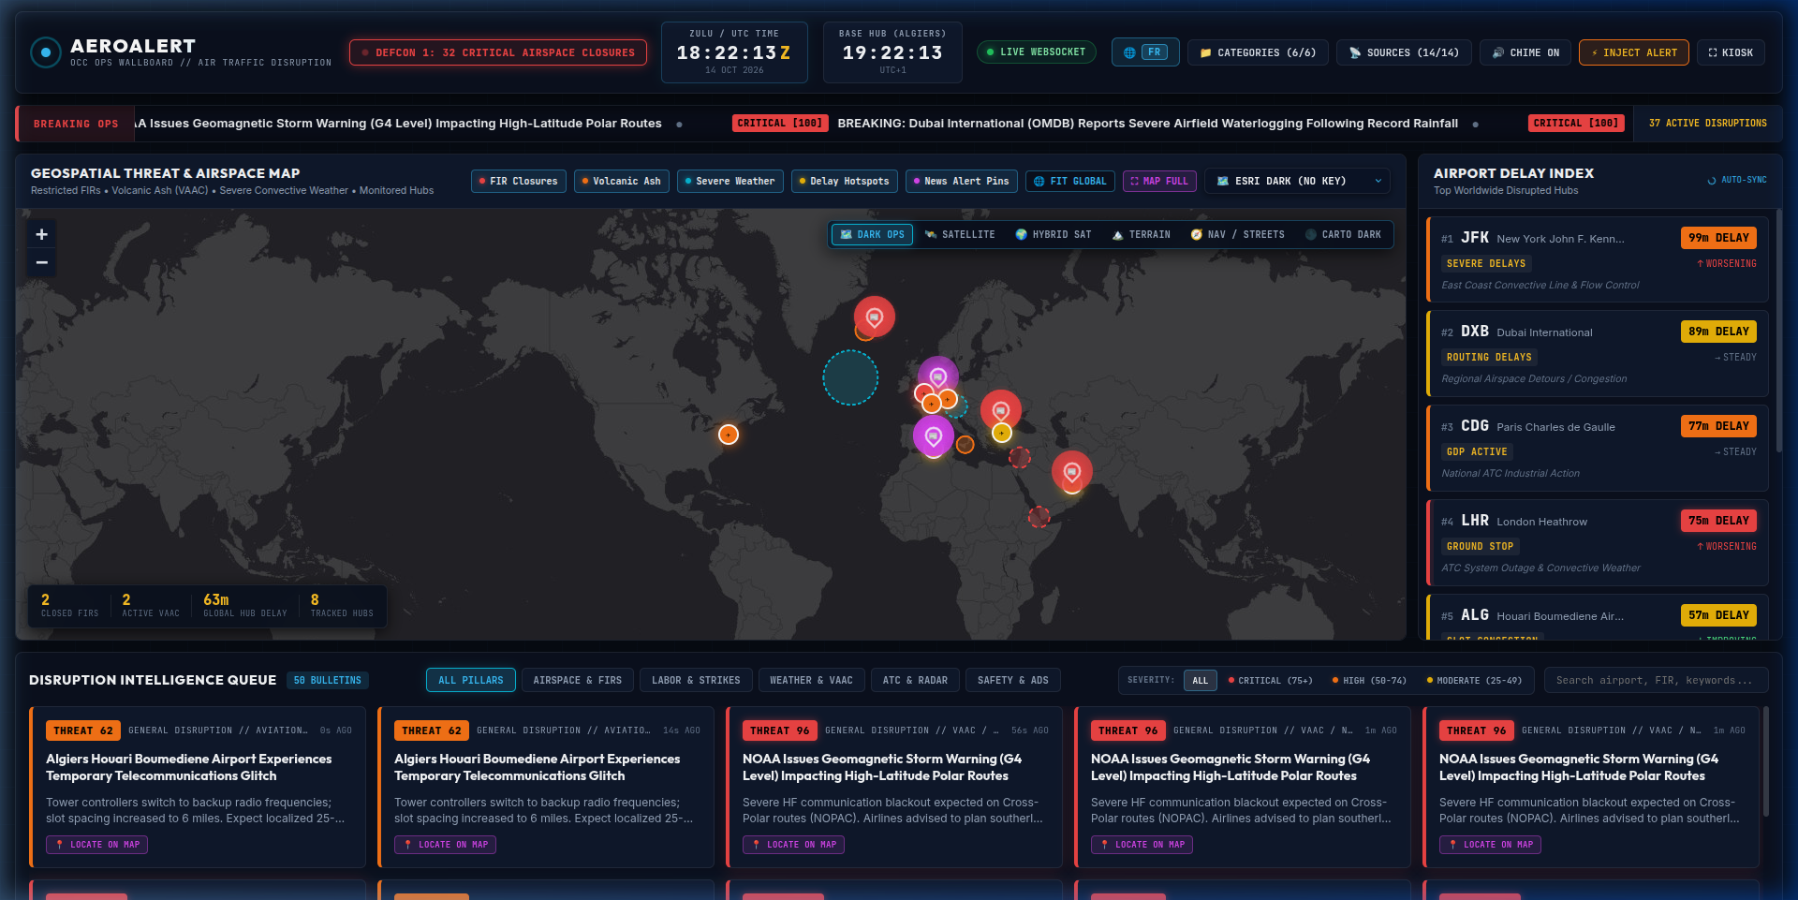Zoom out on the map with minus button
1798x900 pixels.
click(41, 262)
